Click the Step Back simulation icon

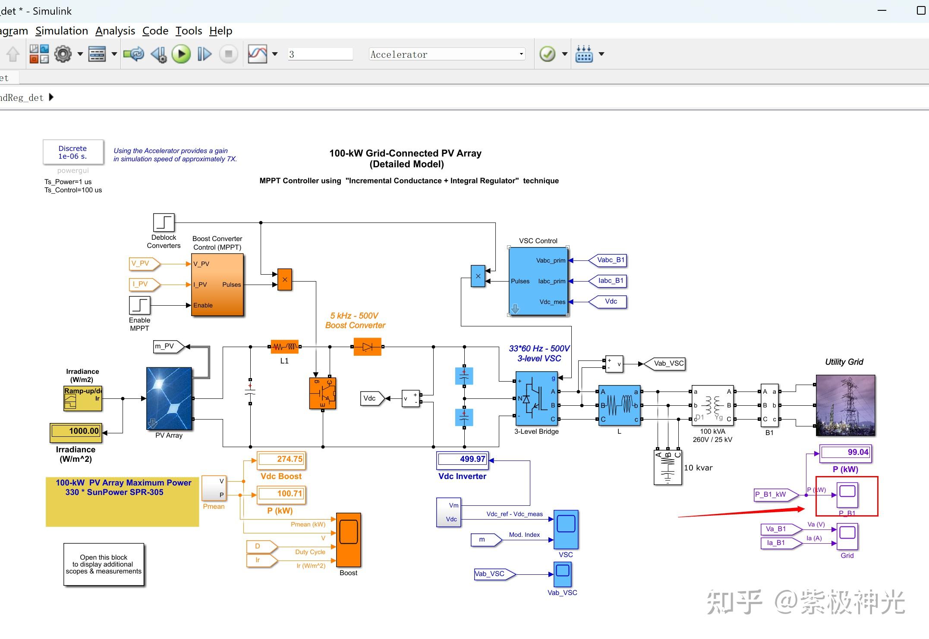tap(158, 54)
